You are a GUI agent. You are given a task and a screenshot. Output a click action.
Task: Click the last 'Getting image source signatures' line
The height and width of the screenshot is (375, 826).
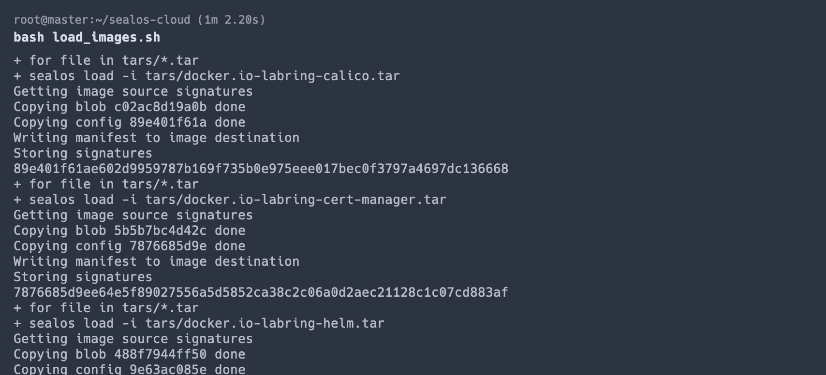tap(133, 339)
